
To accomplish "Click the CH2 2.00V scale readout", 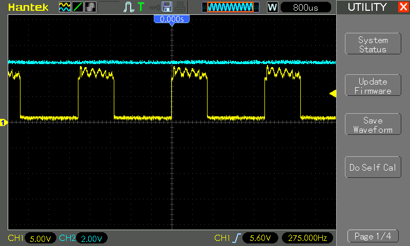I will 91,238.
